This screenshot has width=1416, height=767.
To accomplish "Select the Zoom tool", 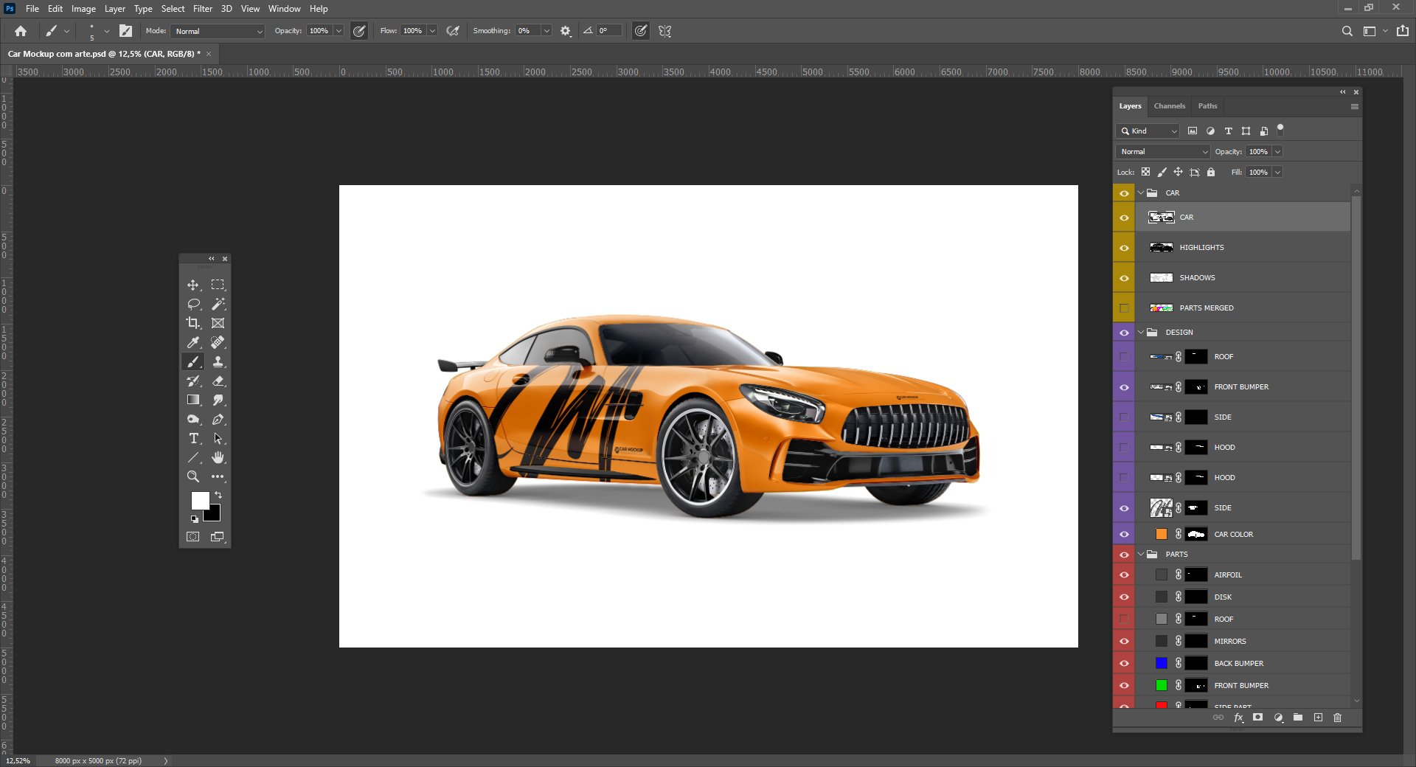I will click(193, 476).
